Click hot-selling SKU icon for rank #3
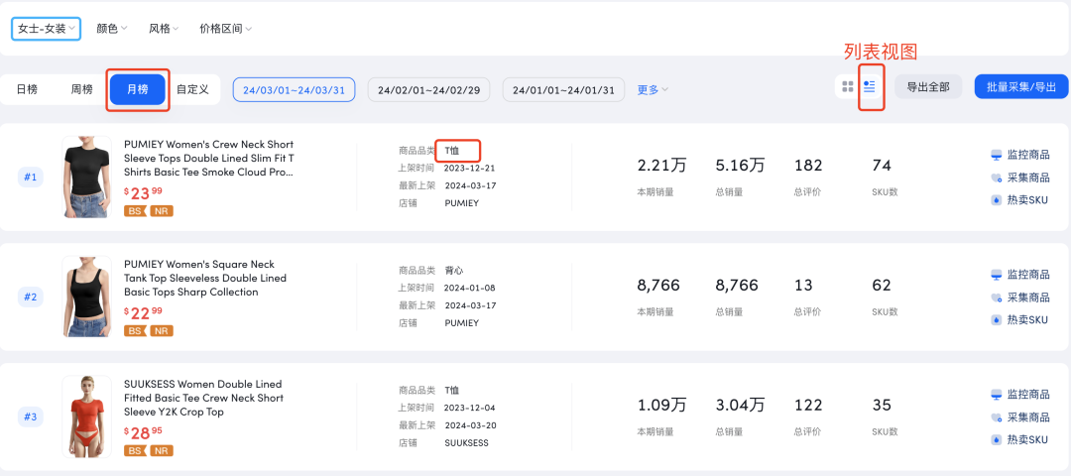This screenshot has height=476, width=1071. [996, 440]
